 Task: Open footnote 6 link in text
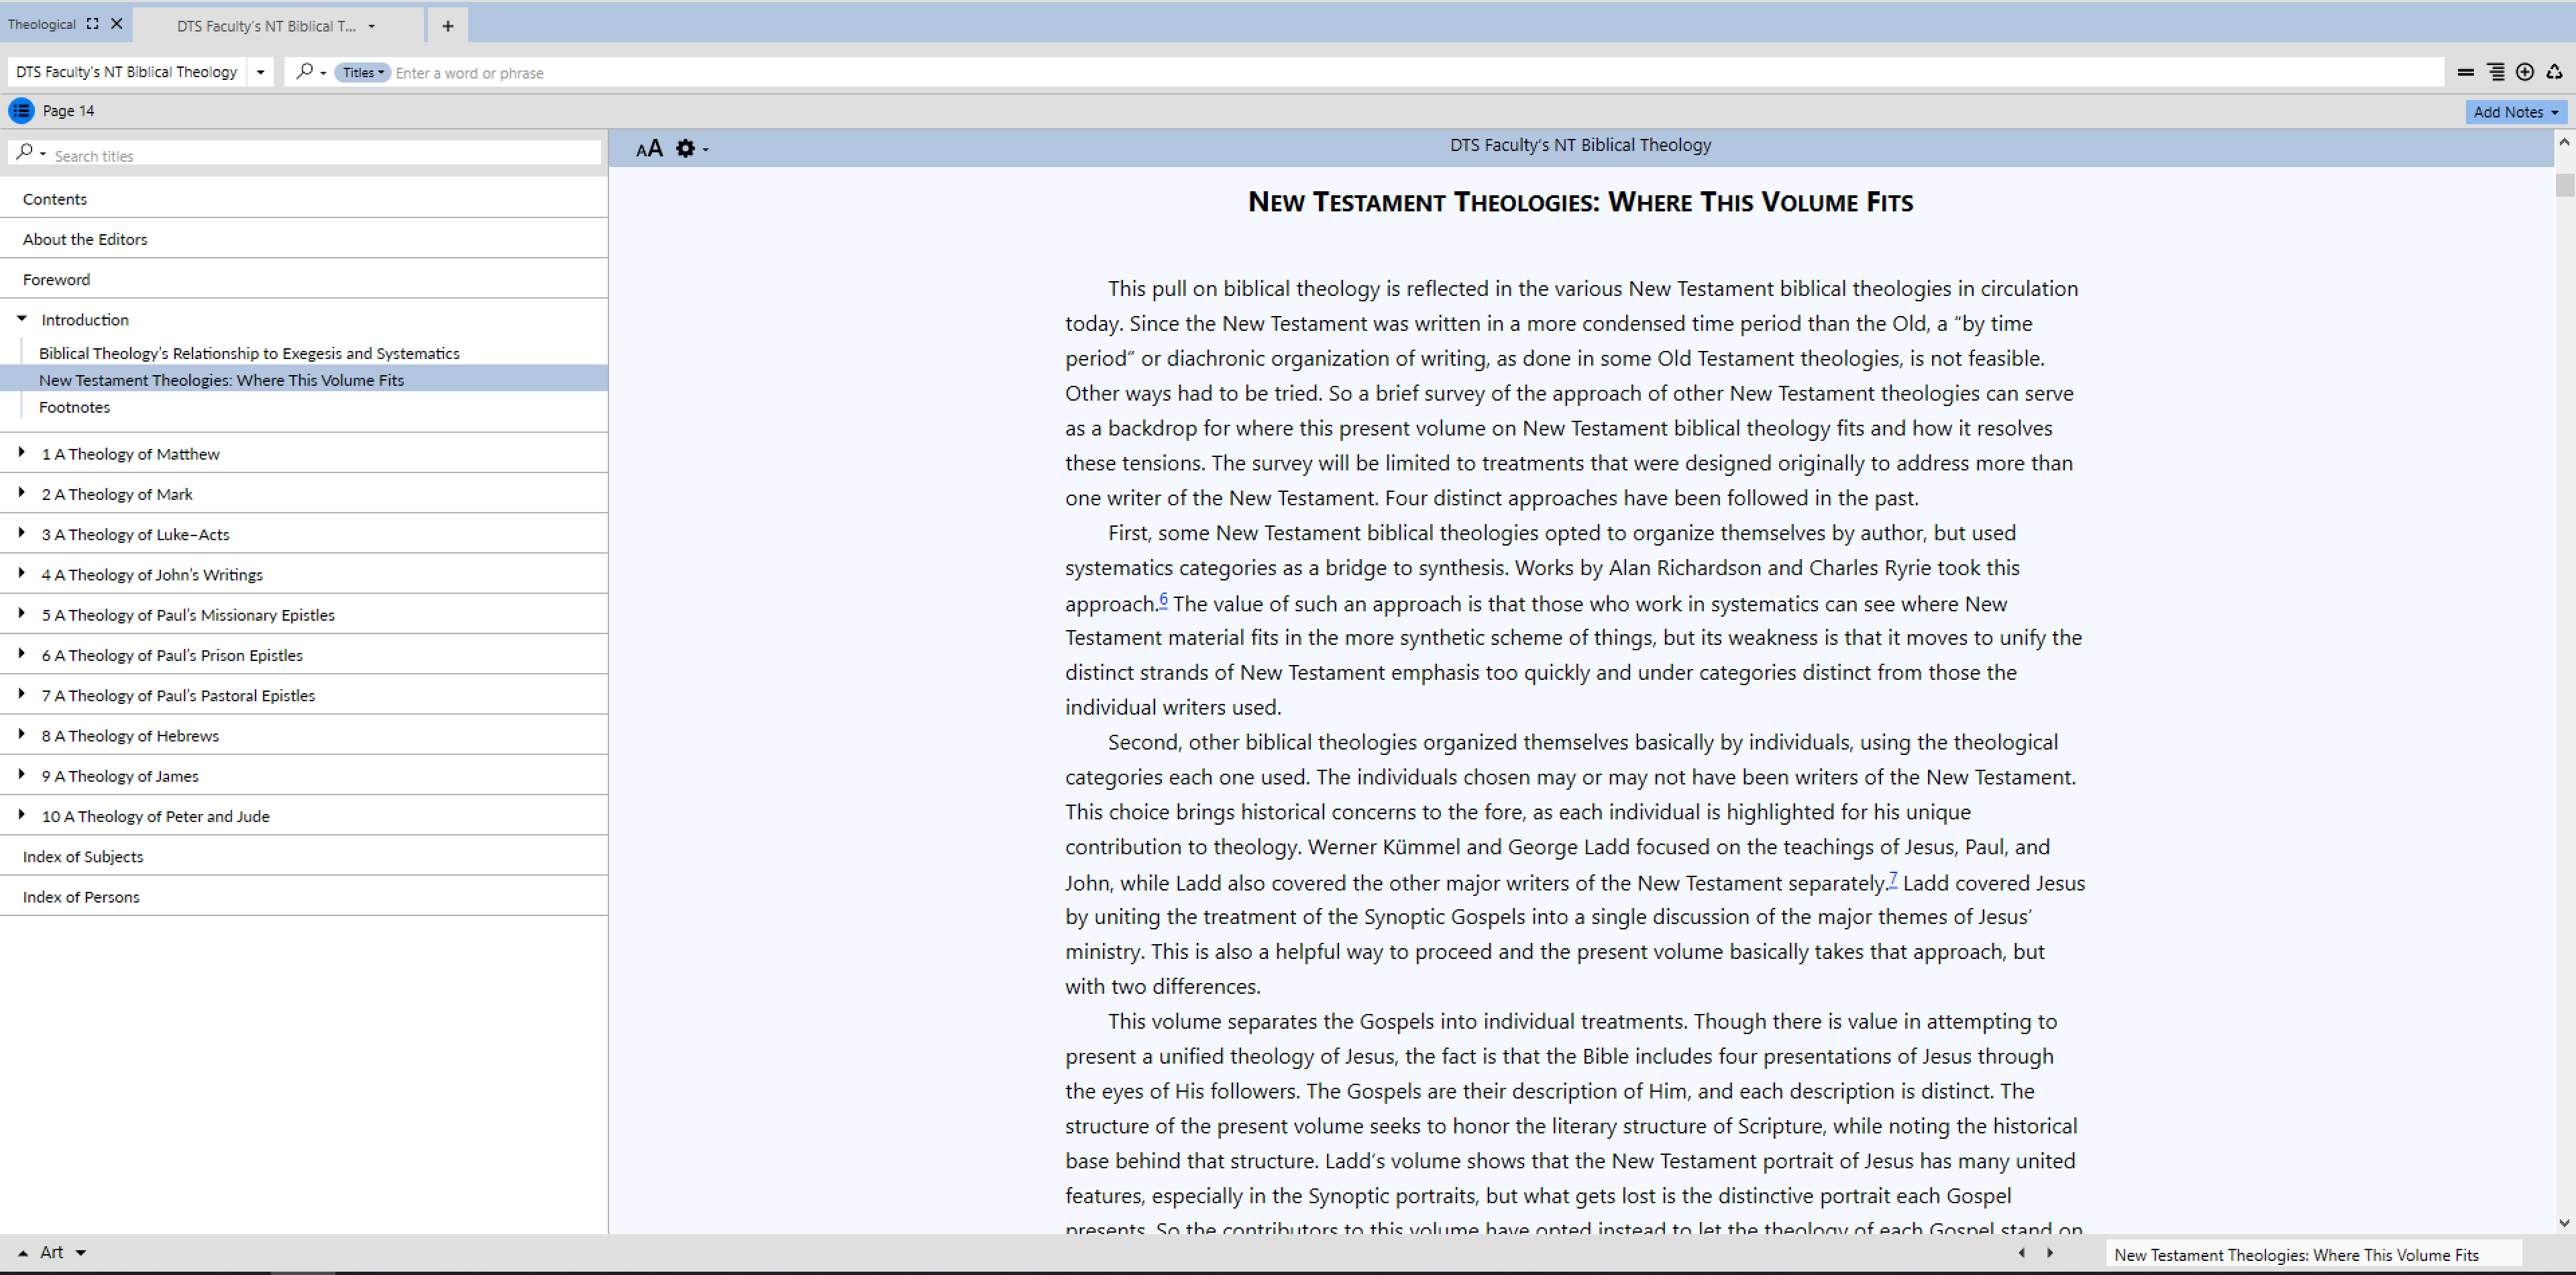pos(1163,599)
